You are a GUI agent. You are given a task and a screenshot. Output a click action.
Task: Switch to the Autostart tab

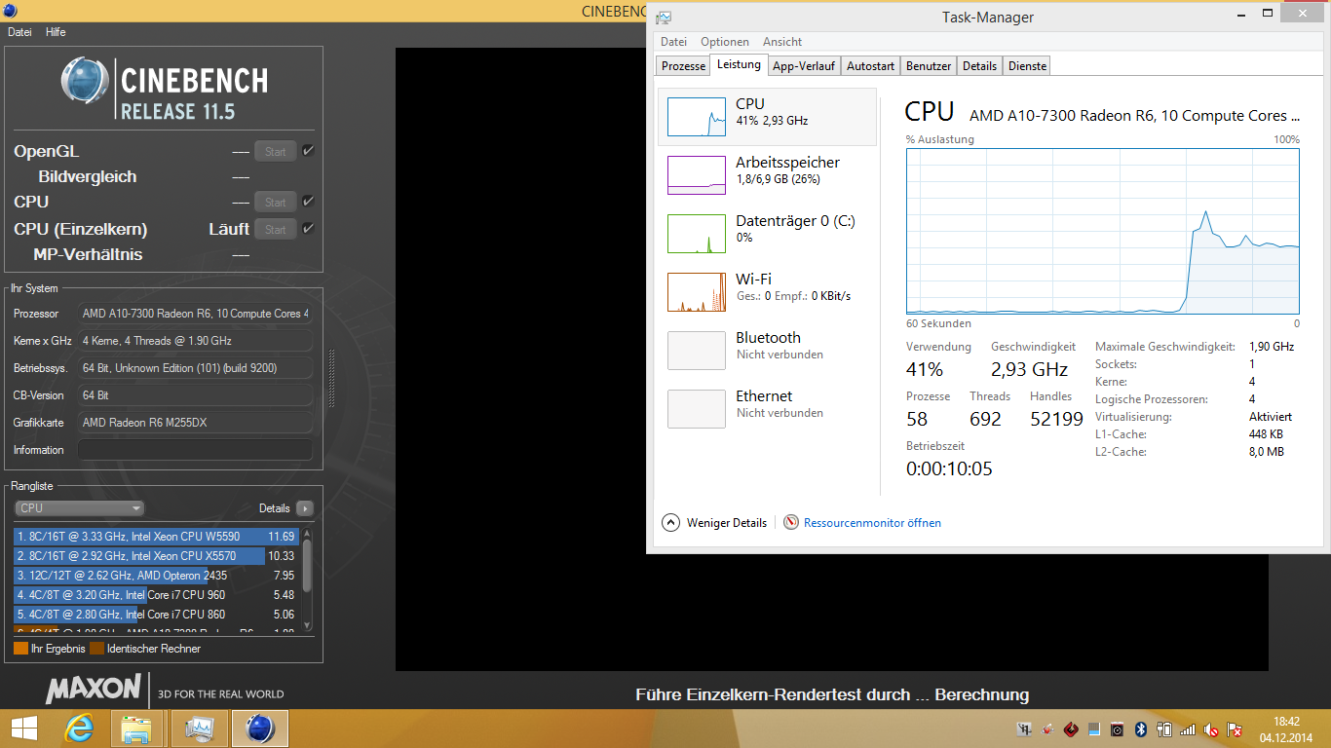click(870, 66)
